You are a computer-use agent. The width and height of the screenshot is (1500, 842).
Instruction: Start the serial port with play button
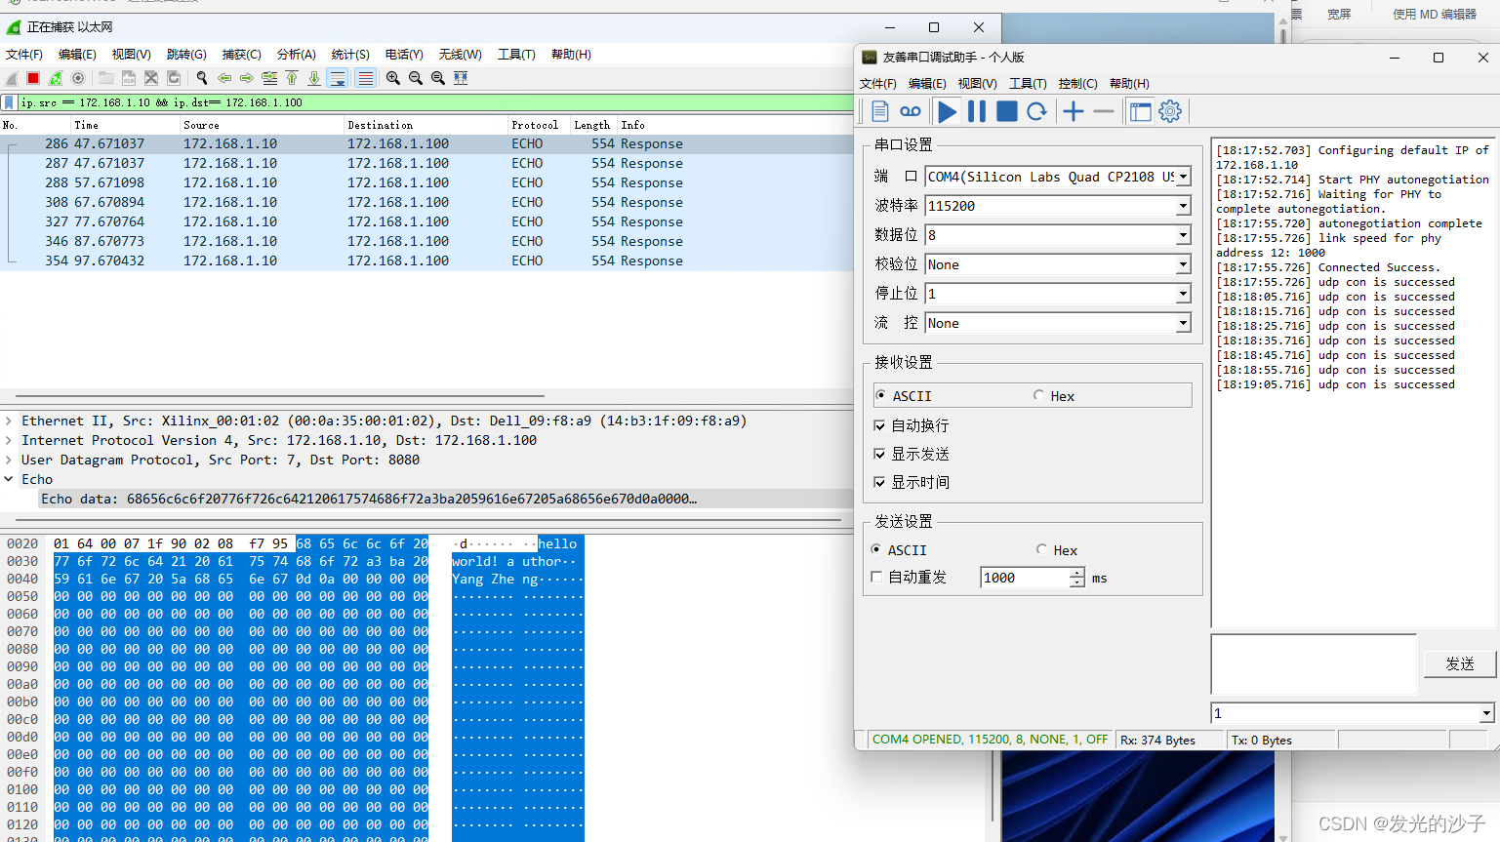(947, 111)
